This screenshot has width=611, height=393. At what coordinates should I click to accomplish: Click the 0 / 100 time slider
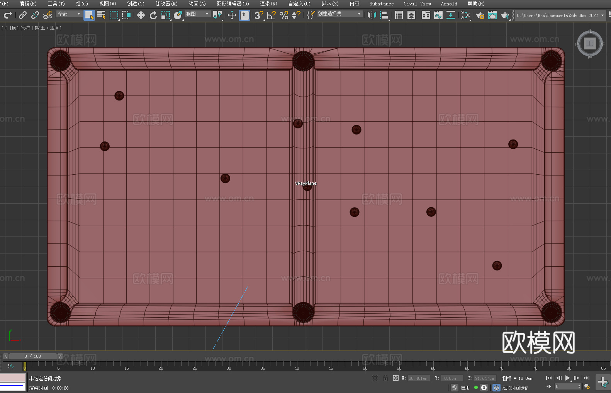(x=33, y=356)
